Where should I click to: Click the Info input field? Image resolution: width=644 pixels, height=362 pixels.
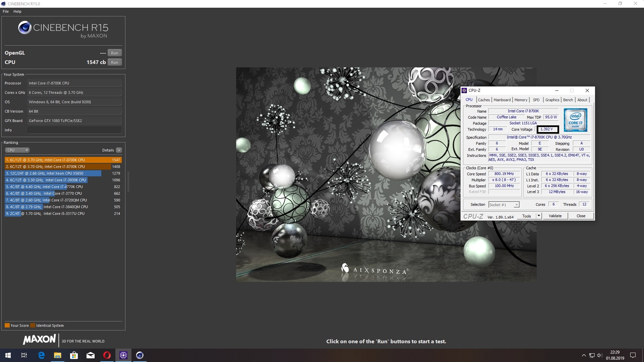pos(74,130)
